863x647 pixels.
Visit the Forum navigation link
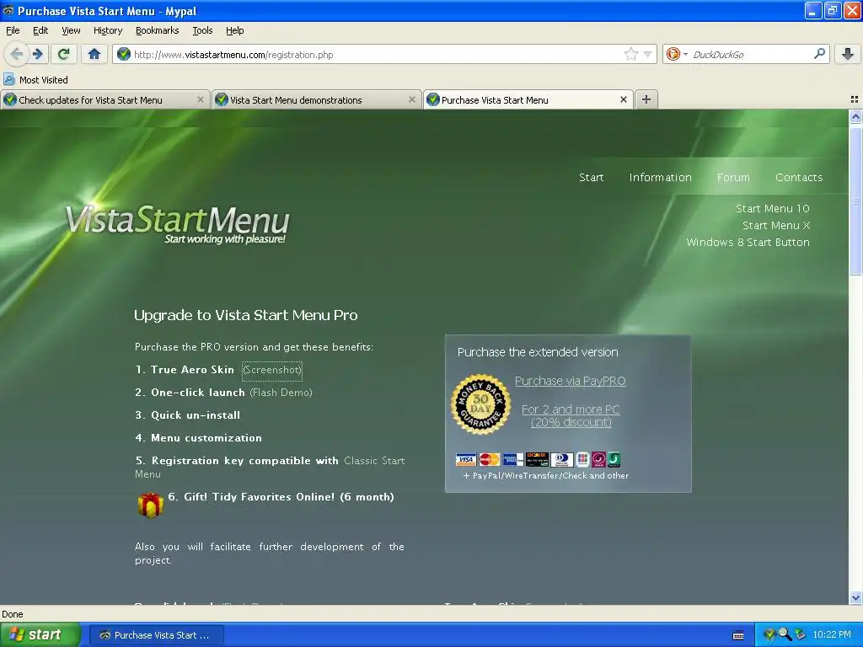[733, 177]
